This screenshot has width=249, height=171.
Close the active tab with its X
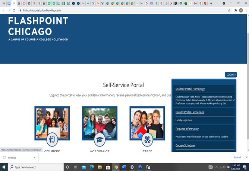(14, 3)
